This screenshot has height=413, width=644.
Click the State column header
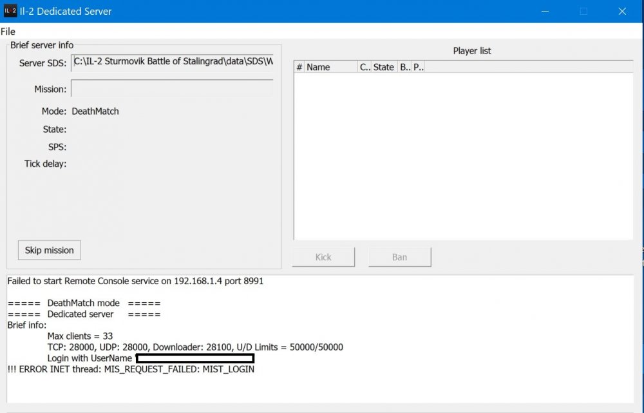(x=383, y=66)
